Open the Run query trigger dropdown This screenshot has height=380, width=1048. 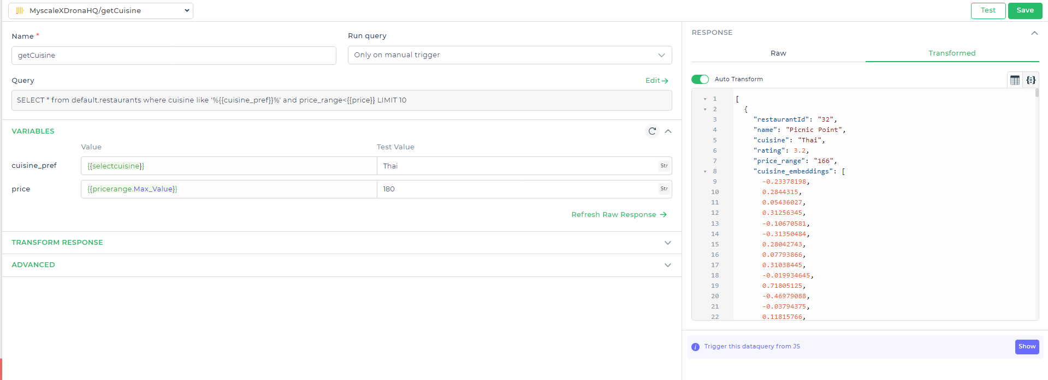click(x=510, y=55)
